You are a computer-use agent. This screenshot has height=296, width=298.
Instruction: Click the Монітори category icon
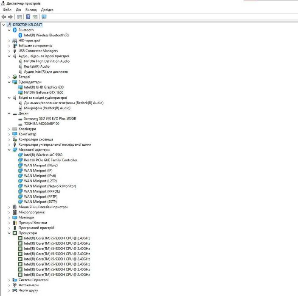[x=14, y=217]
